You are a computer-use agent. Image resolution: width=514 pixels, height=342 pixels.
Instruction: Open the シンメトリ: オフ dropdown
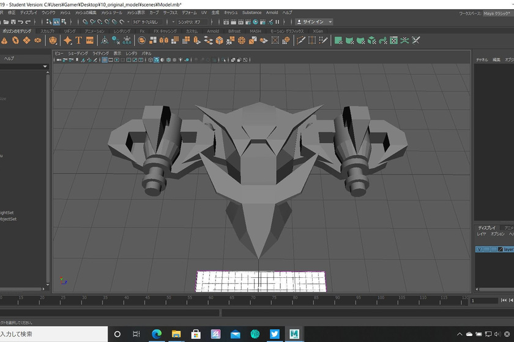[193, 22]
